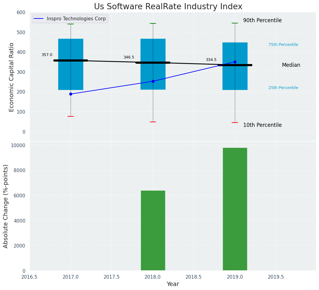Click the green 2018 absolute change bar
This screenshot has width=319, height=290.
[153, 230]
